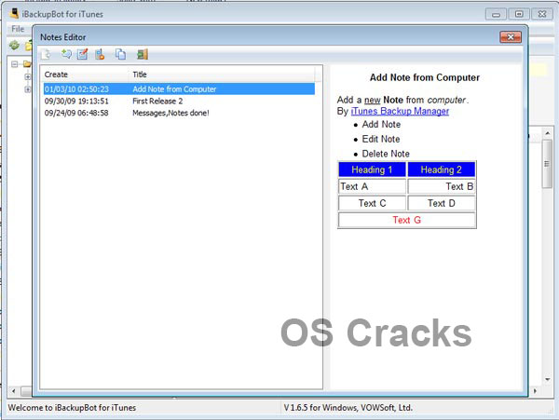Maximize the iBackupBot main window

519,14
